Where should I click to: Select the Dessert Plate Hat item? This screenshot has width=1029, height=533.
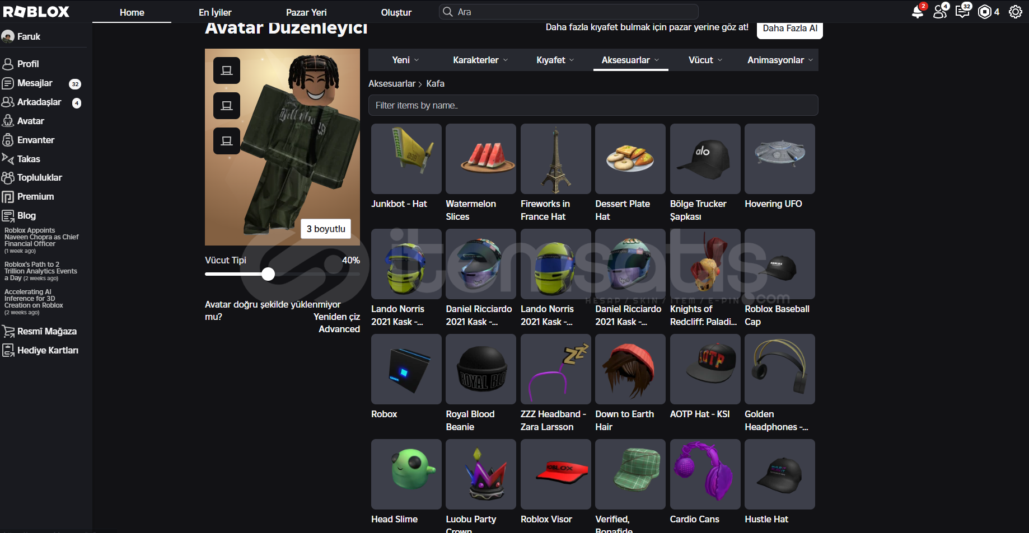[x=630, y=159]
